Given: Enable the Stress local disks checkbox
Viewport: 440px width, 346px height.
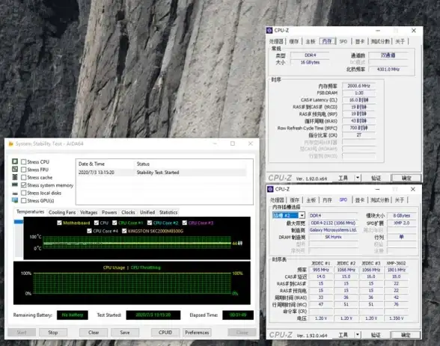Looking at the screenshot, I should pyautogui.click(x=24, y=193).
